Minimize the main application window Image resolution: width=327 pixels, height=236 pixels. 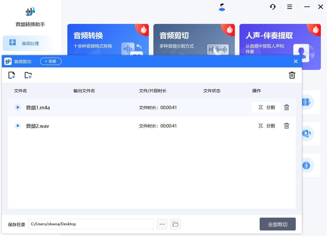point(307,7)
